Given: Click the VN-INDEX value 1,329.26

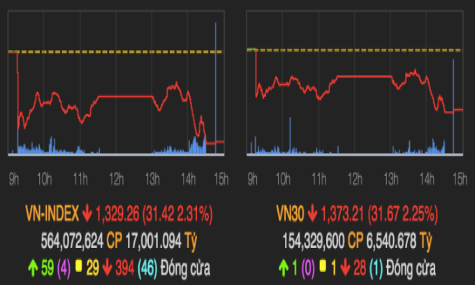Looking at the screenshot, I should coord(117,214).
